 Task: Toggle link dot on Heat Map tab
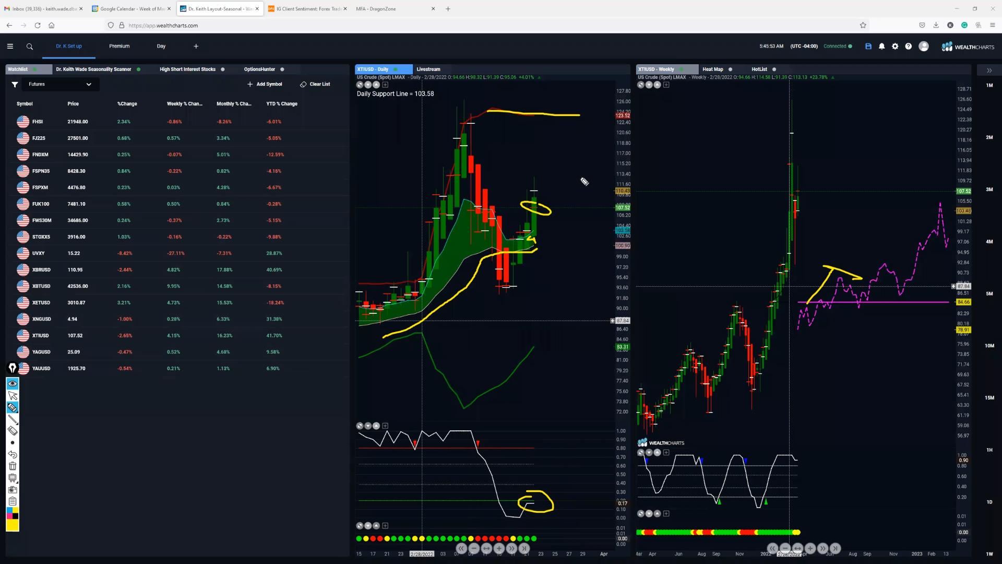pyautogui.click(x=731, y=69)
